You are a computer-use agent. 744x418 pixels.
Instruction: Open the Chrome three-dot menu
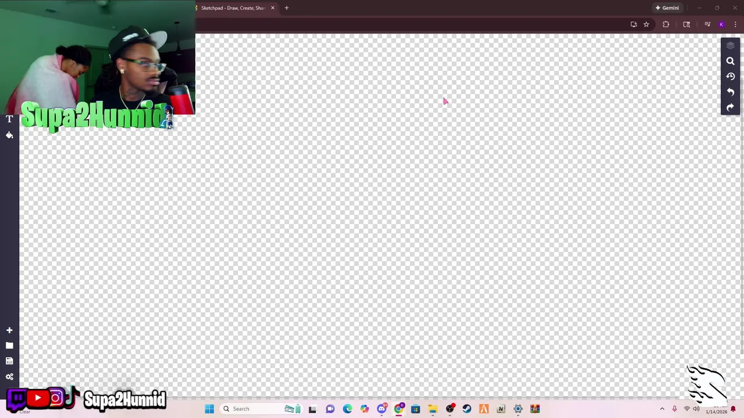point(735,24)
